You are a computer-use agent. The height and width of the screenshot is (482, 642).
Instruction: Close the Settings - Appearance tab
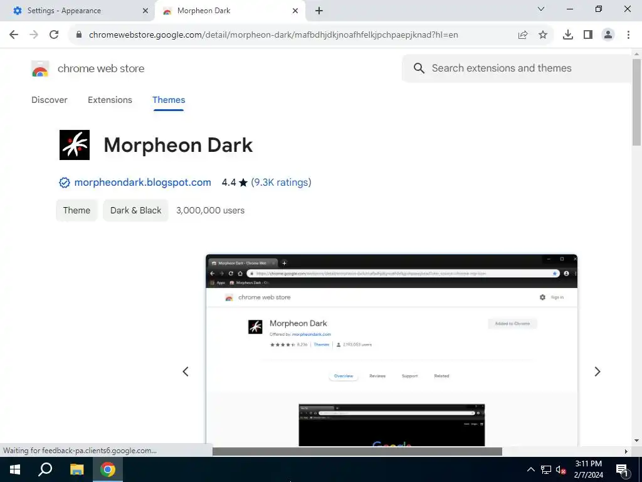coord(145,11)
